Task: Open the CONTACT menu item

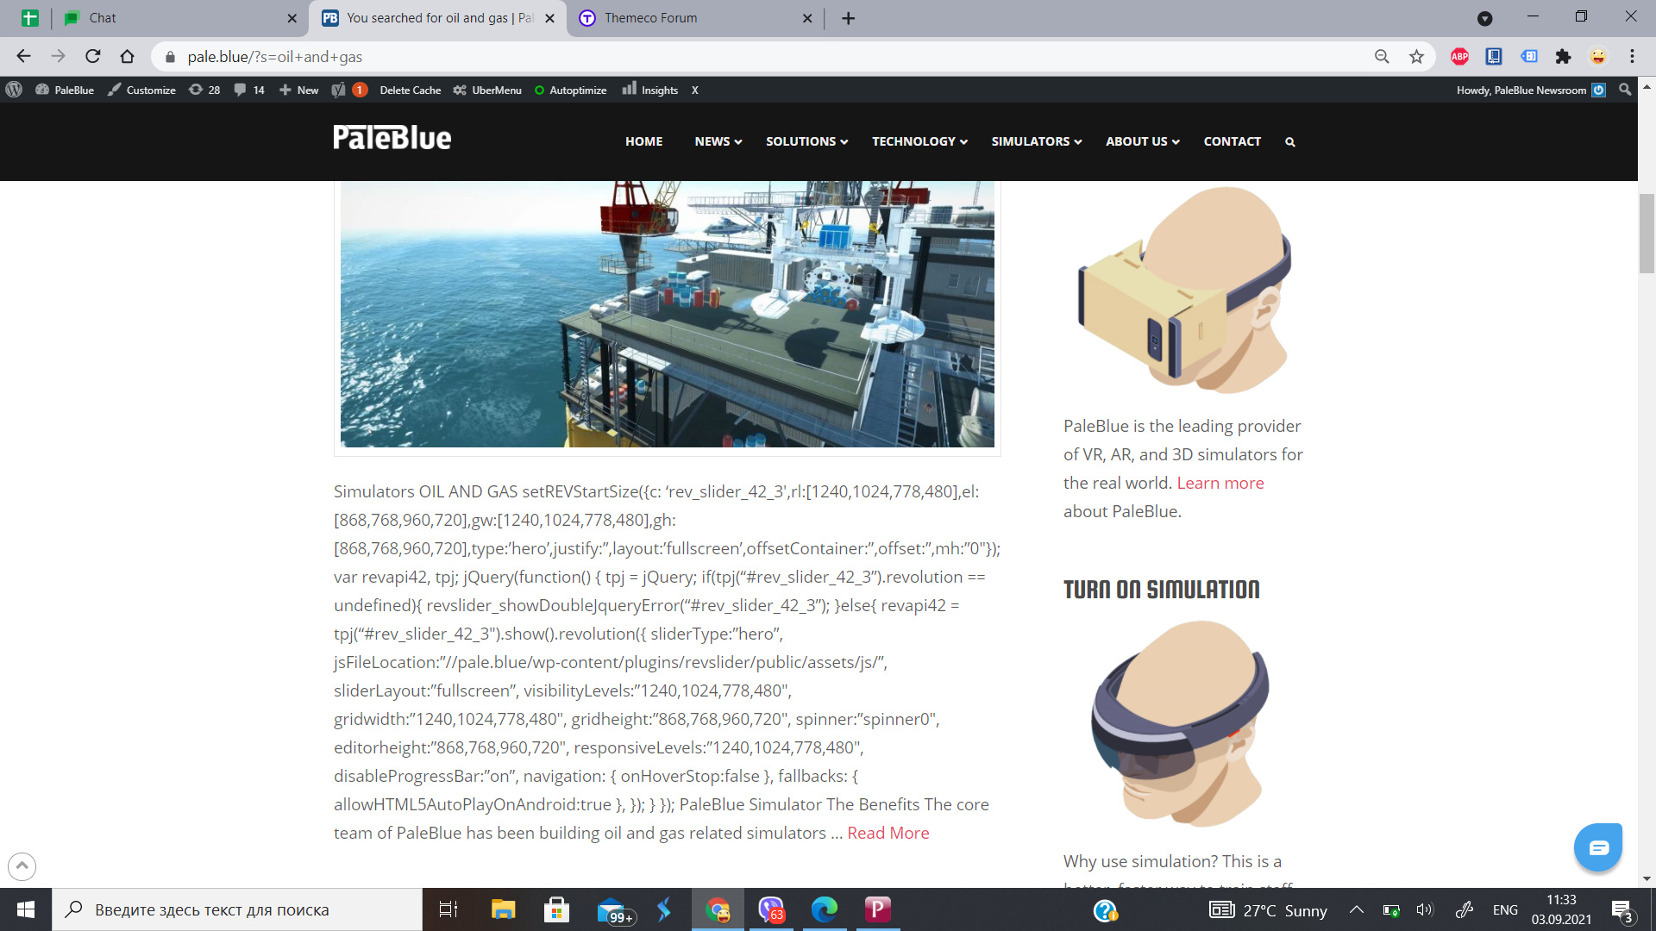Action: pos(1232,141)
